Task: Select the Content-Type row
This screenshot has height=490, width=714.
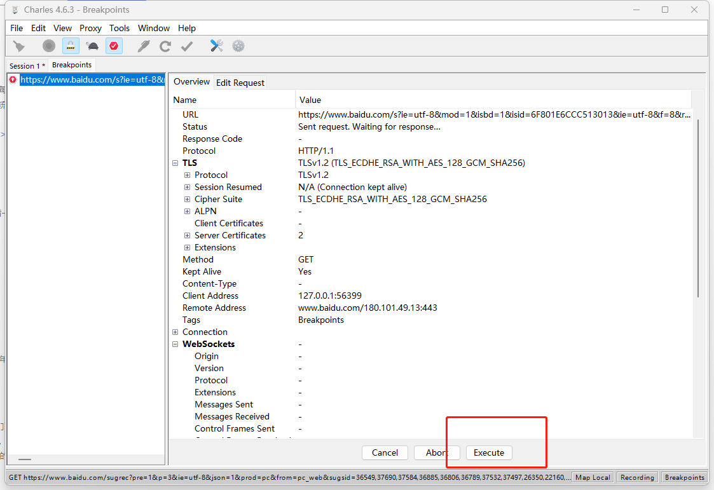Action: (431, 283)
